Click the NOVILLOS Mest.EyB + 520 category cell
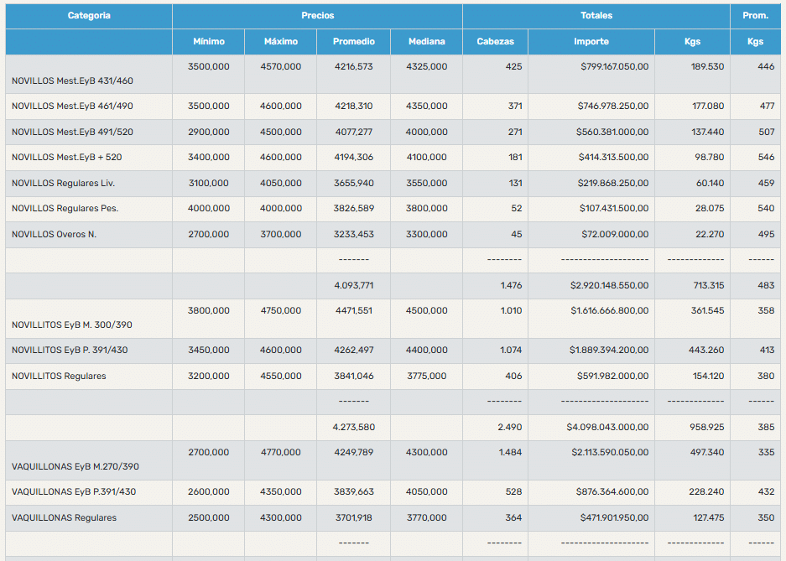Image resolution: width=786 pixels, height=561 pixels. [66, 158]
